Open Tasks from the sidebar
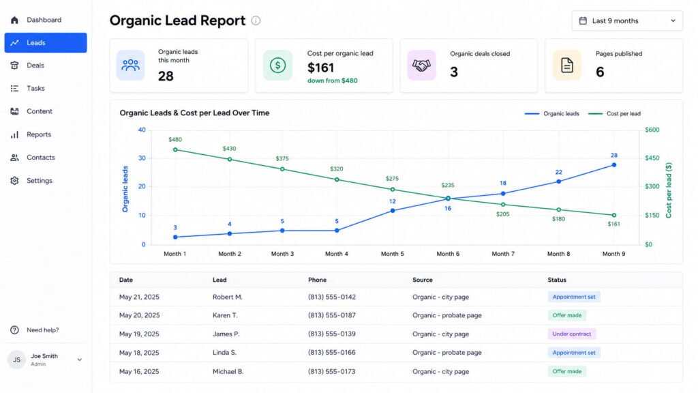 [x=46, y=88]
